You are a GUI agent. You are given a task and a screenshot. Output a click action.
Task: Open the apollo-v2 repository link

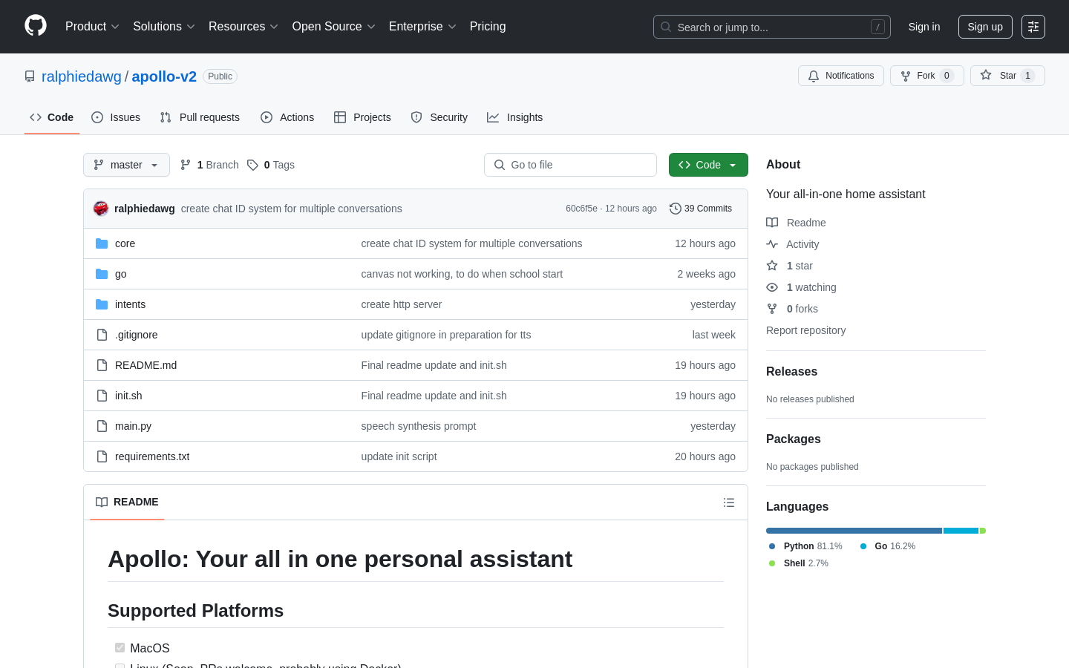164,76
